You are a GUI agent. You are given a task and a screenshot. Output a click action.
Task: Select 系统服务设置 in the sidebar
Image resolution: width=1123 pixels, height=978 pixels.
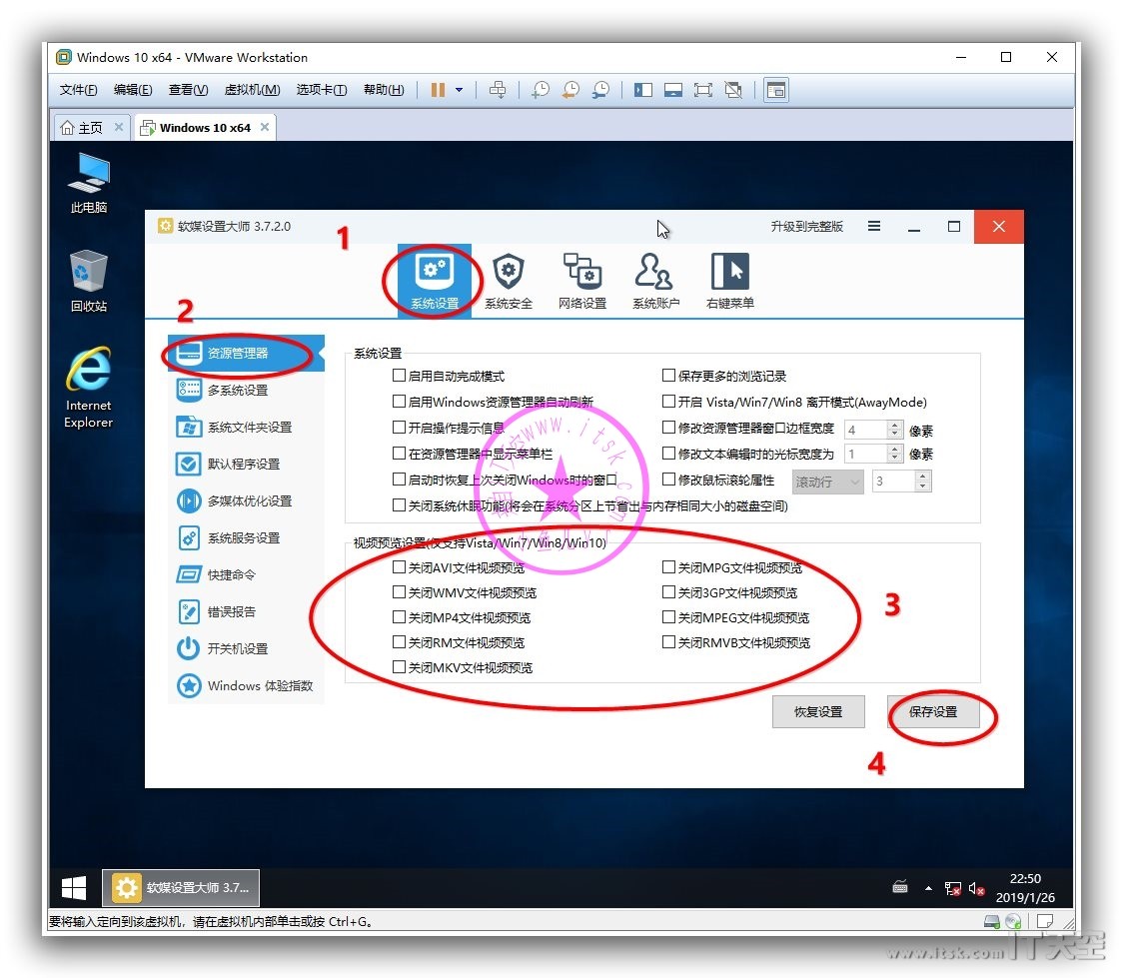(x=247, y=537)
